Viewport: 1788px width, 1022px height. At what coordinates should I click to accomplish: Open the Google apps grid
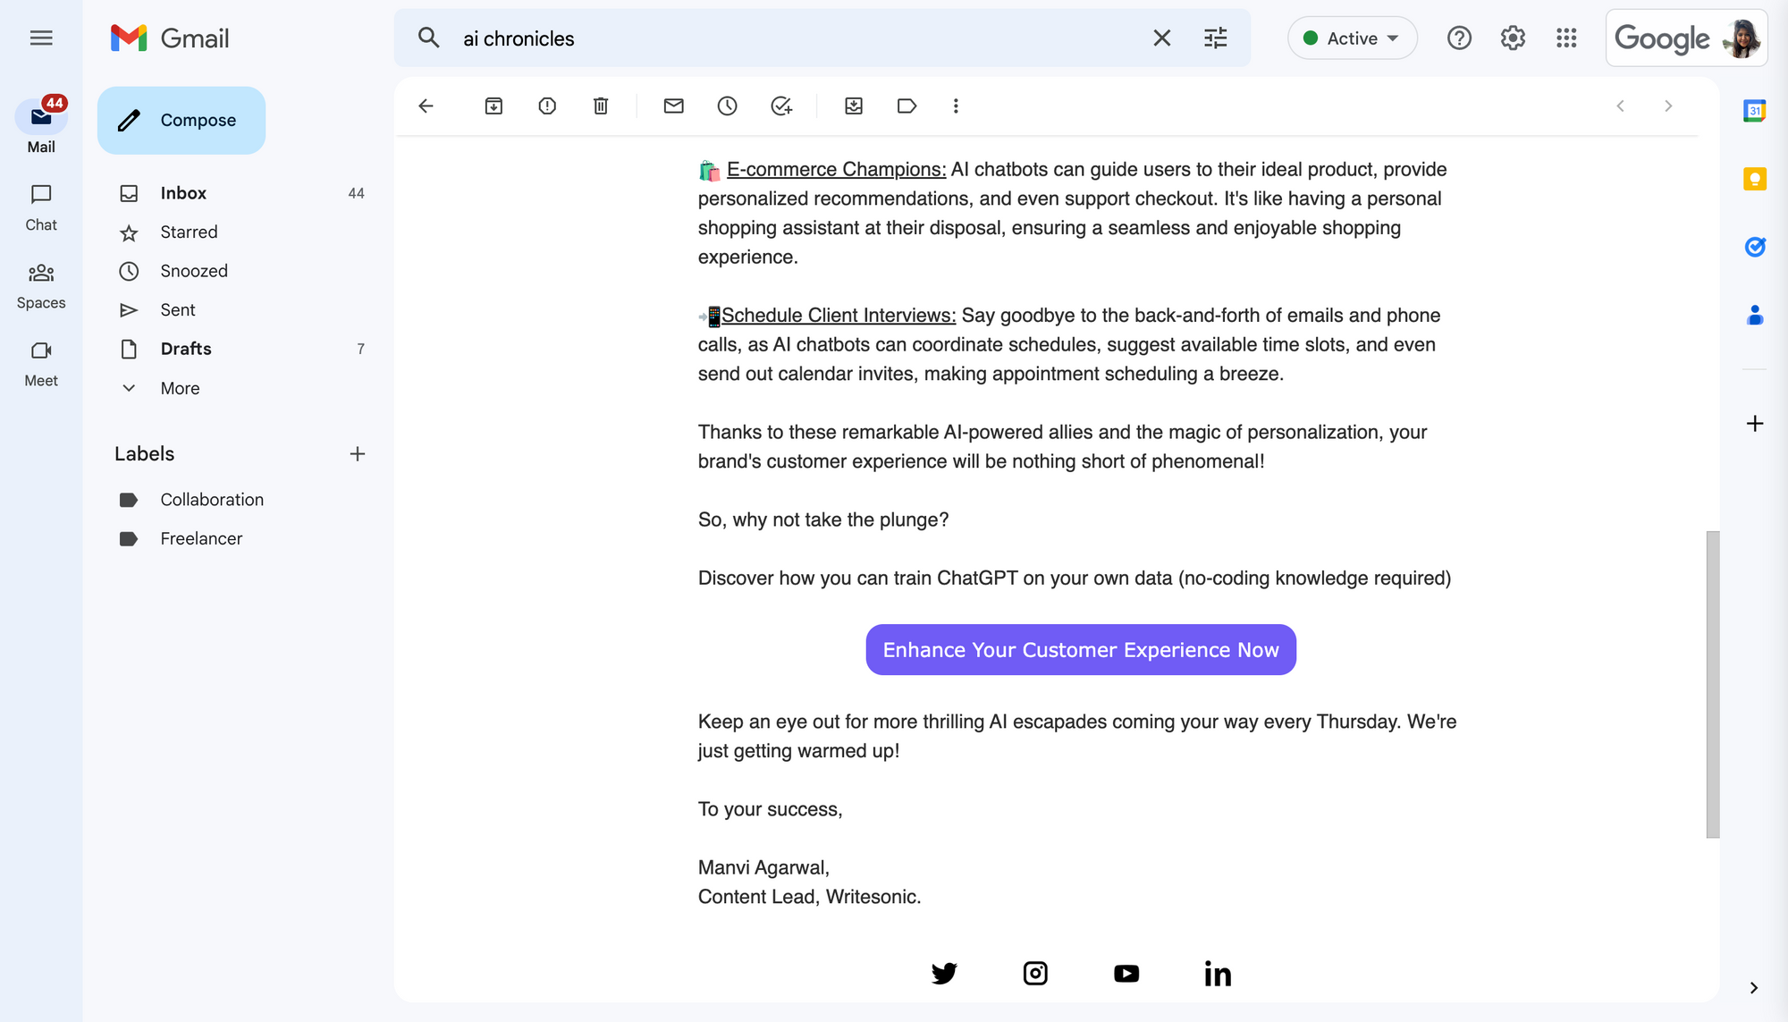[1566, 38]
